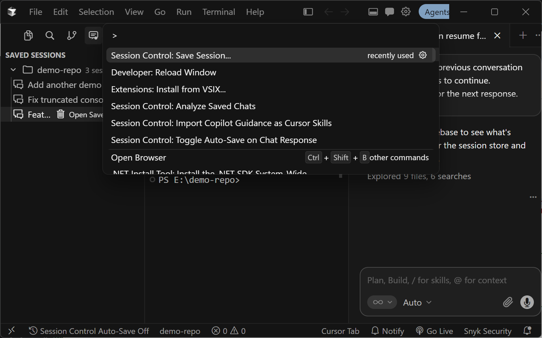This screenshot has width=542, height=338.
Task: Open the Run menu
Action: 184,12
